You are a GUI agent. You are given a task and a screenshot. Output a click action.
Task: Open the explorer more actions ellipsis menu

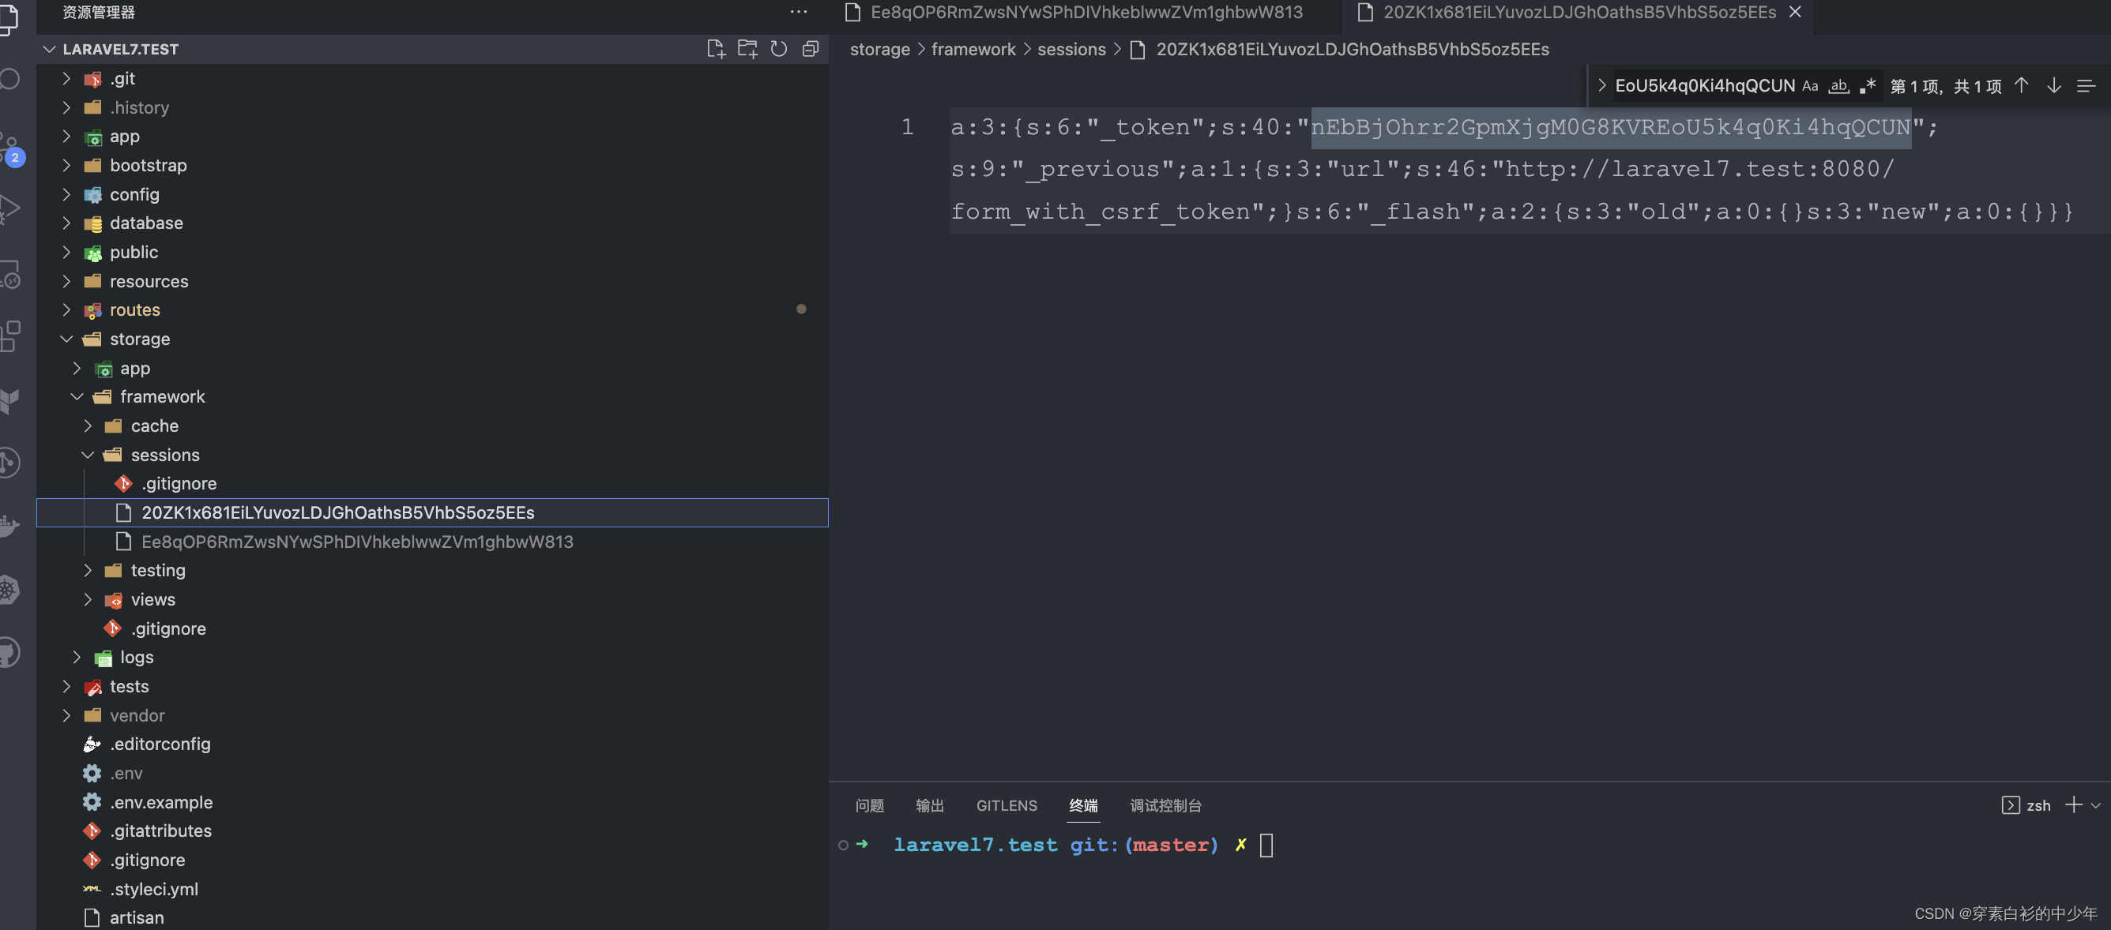(798, 12)
